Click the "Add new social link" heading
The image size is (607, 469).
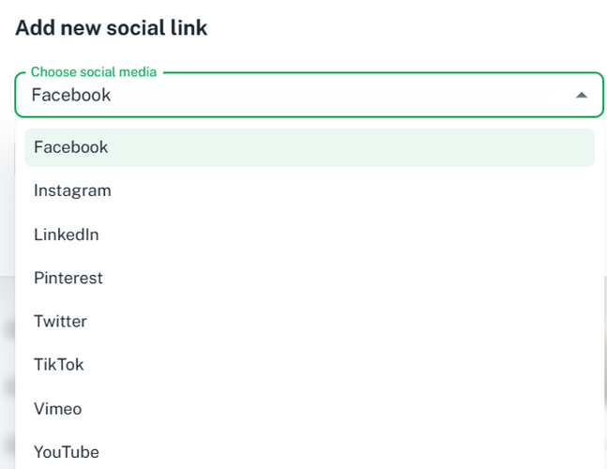tap(112, 28)
